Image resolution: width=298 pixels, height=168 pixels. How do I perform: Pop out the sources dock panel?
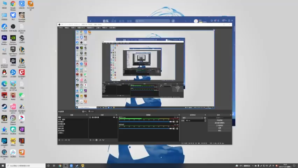(x=117, y=115)
